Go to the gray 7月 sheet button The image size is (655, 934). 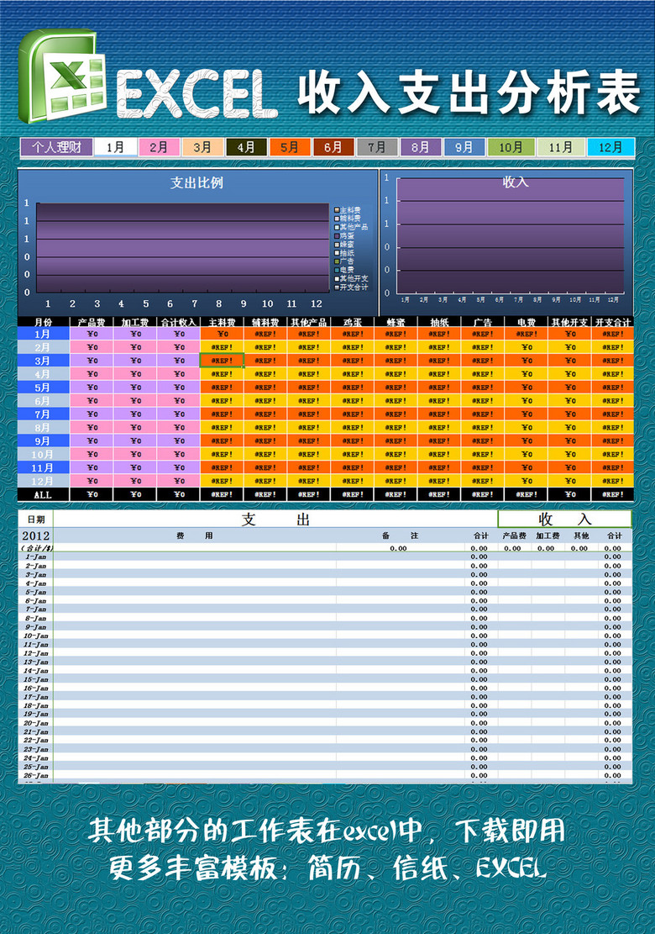click(376, 147)
